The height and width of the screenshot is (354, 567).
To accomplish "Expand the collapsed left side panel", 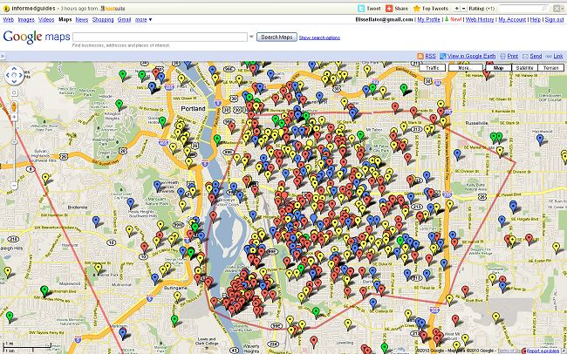I will click(x=3, y=56).
